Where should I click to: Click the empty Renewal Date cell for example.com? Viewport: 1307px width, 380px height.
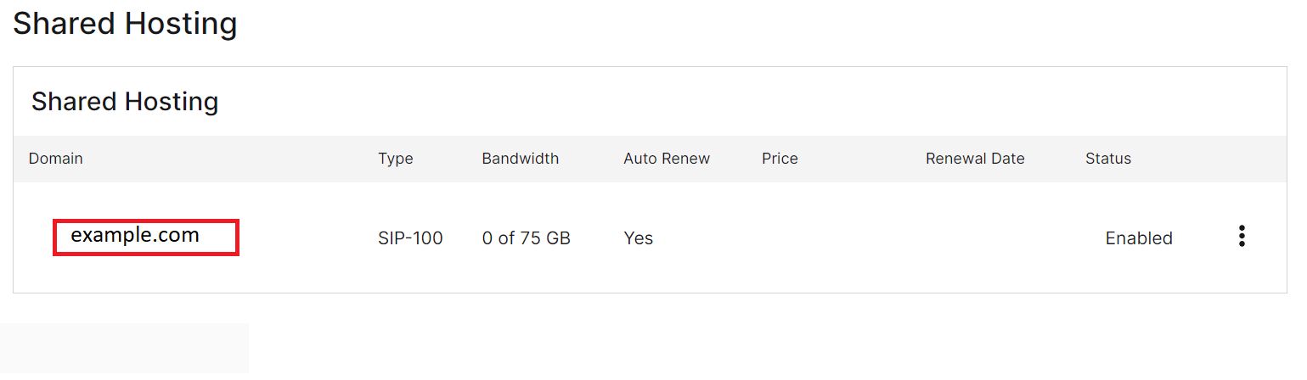point(975,238)
